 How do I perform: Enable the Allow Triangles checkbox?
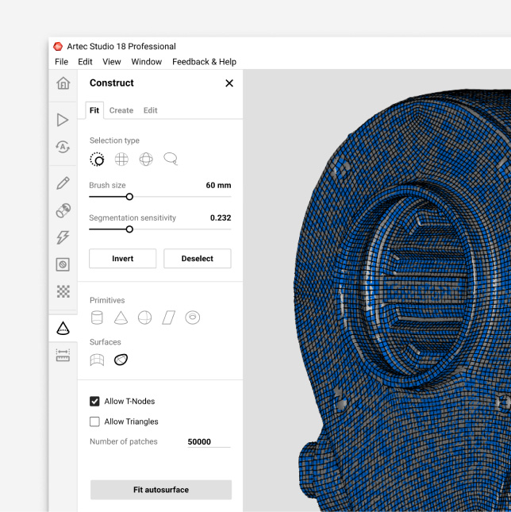coord(95,422)
